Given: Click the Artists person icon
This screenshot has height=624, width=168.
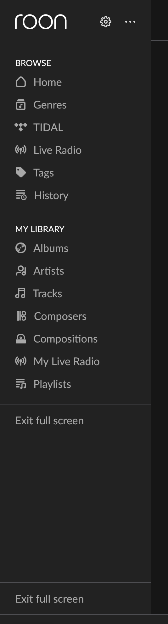Looking at the screenshot, I should pyautogui.click(x=21, y=271).
